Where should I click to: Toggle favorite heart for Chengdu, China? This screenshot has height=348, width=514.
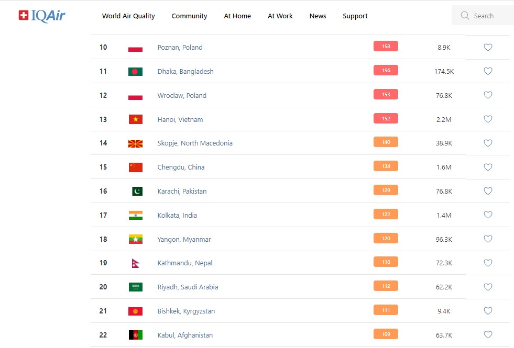tap(488, 167)
